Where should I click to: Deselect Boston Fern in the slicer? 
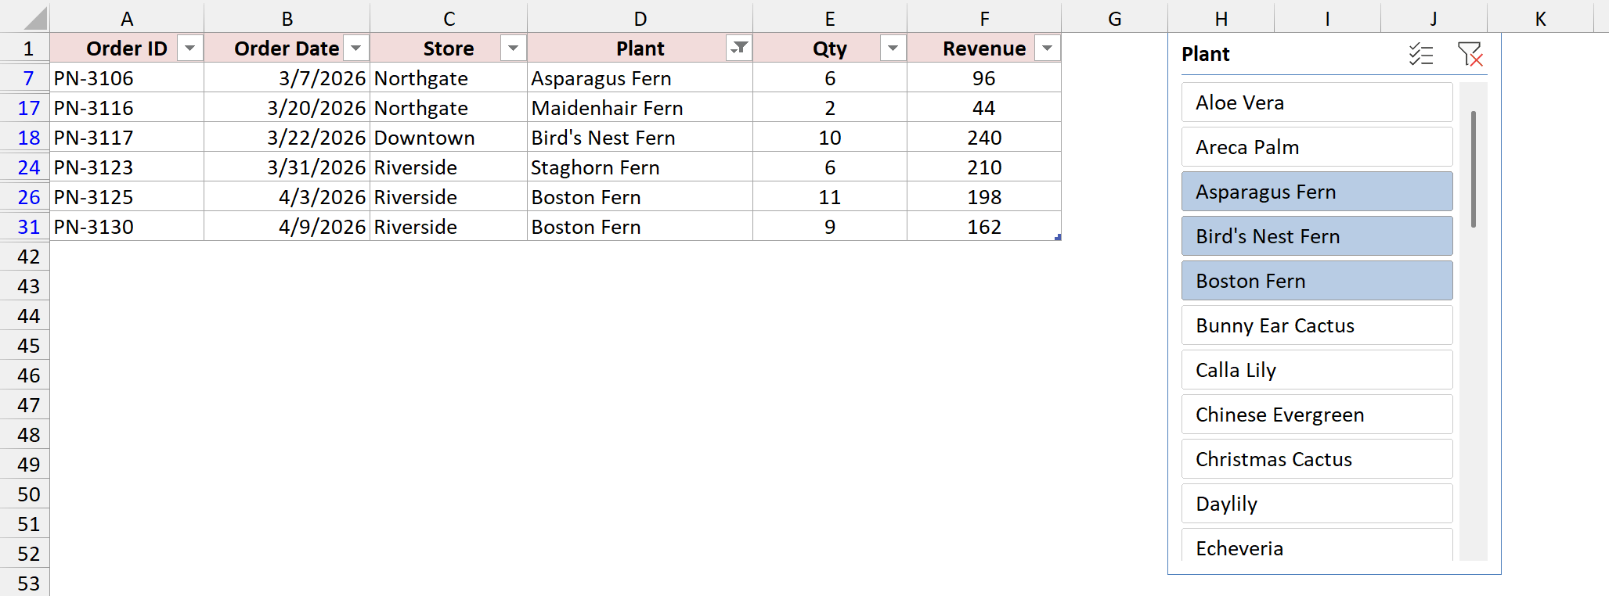coord(1317,281)
